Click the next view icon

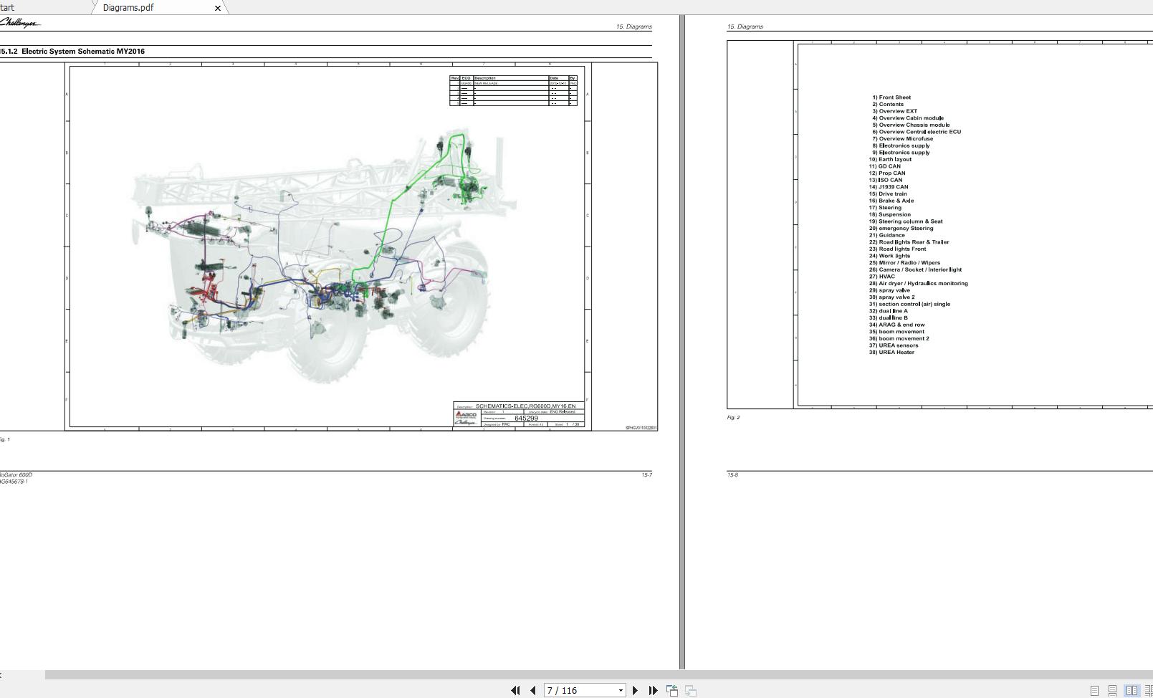(691, 690)
